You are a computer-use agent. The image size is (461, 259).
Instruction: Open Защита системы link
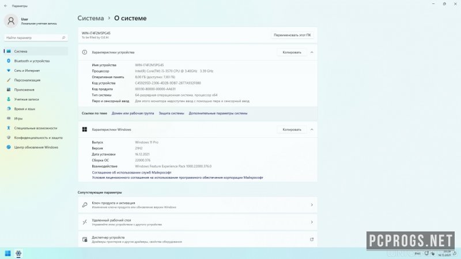click(x=171, y=113)
